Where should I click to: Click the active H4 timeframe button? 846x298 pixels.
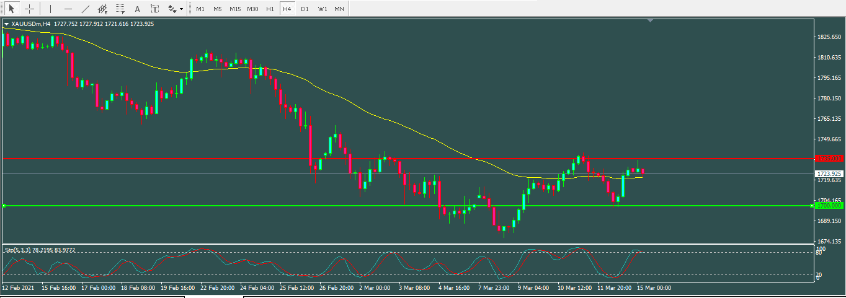point(287,9)
